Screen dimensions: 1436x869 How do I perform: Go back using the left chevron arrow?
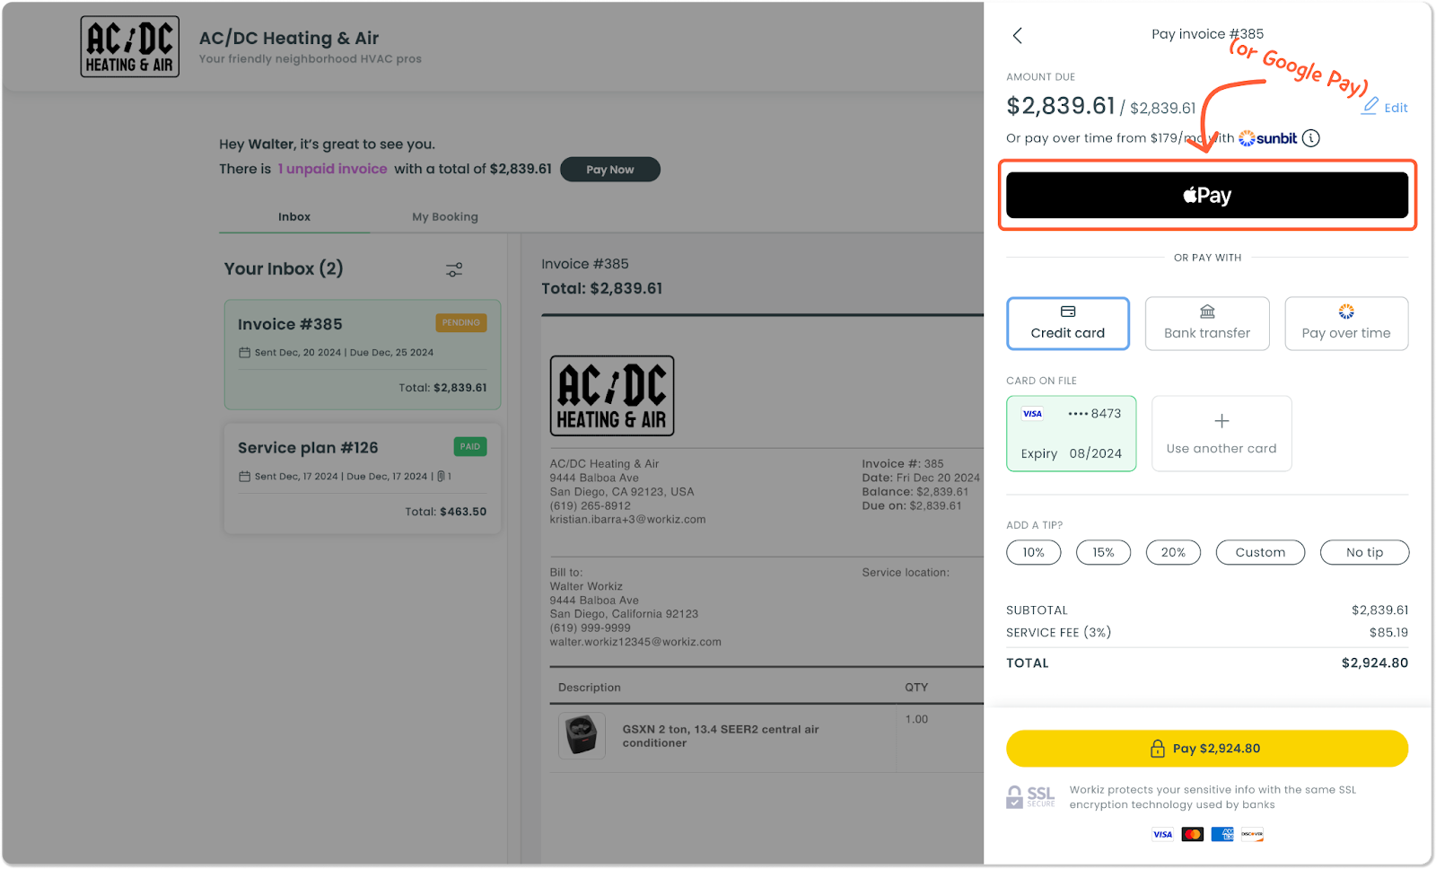click(1017, 36)
